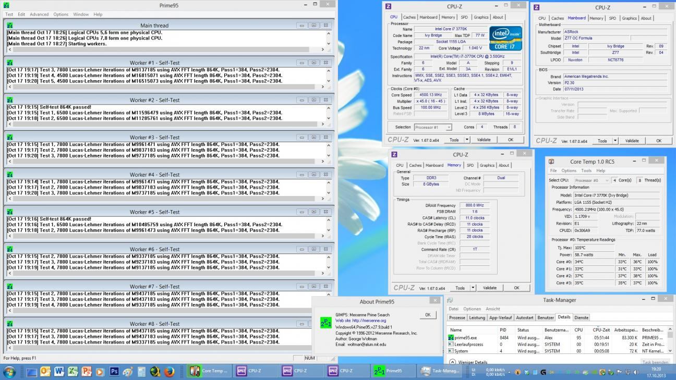The image size is (676, 380).
Task: Click OK in the About Prime95 dialog
Action: 428,315
